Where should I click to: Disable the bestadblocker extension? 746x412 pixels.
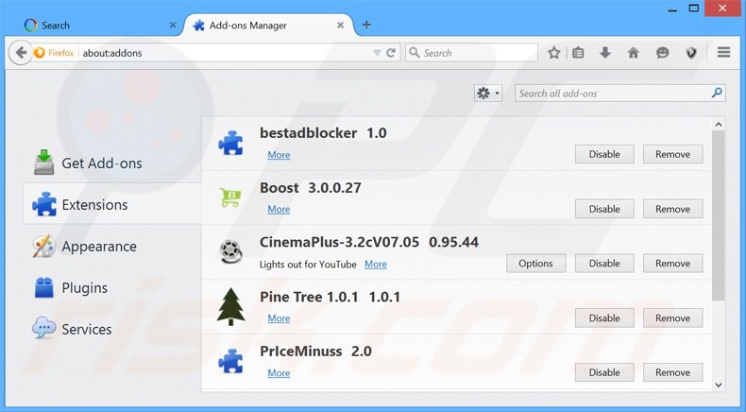point(604,154)
